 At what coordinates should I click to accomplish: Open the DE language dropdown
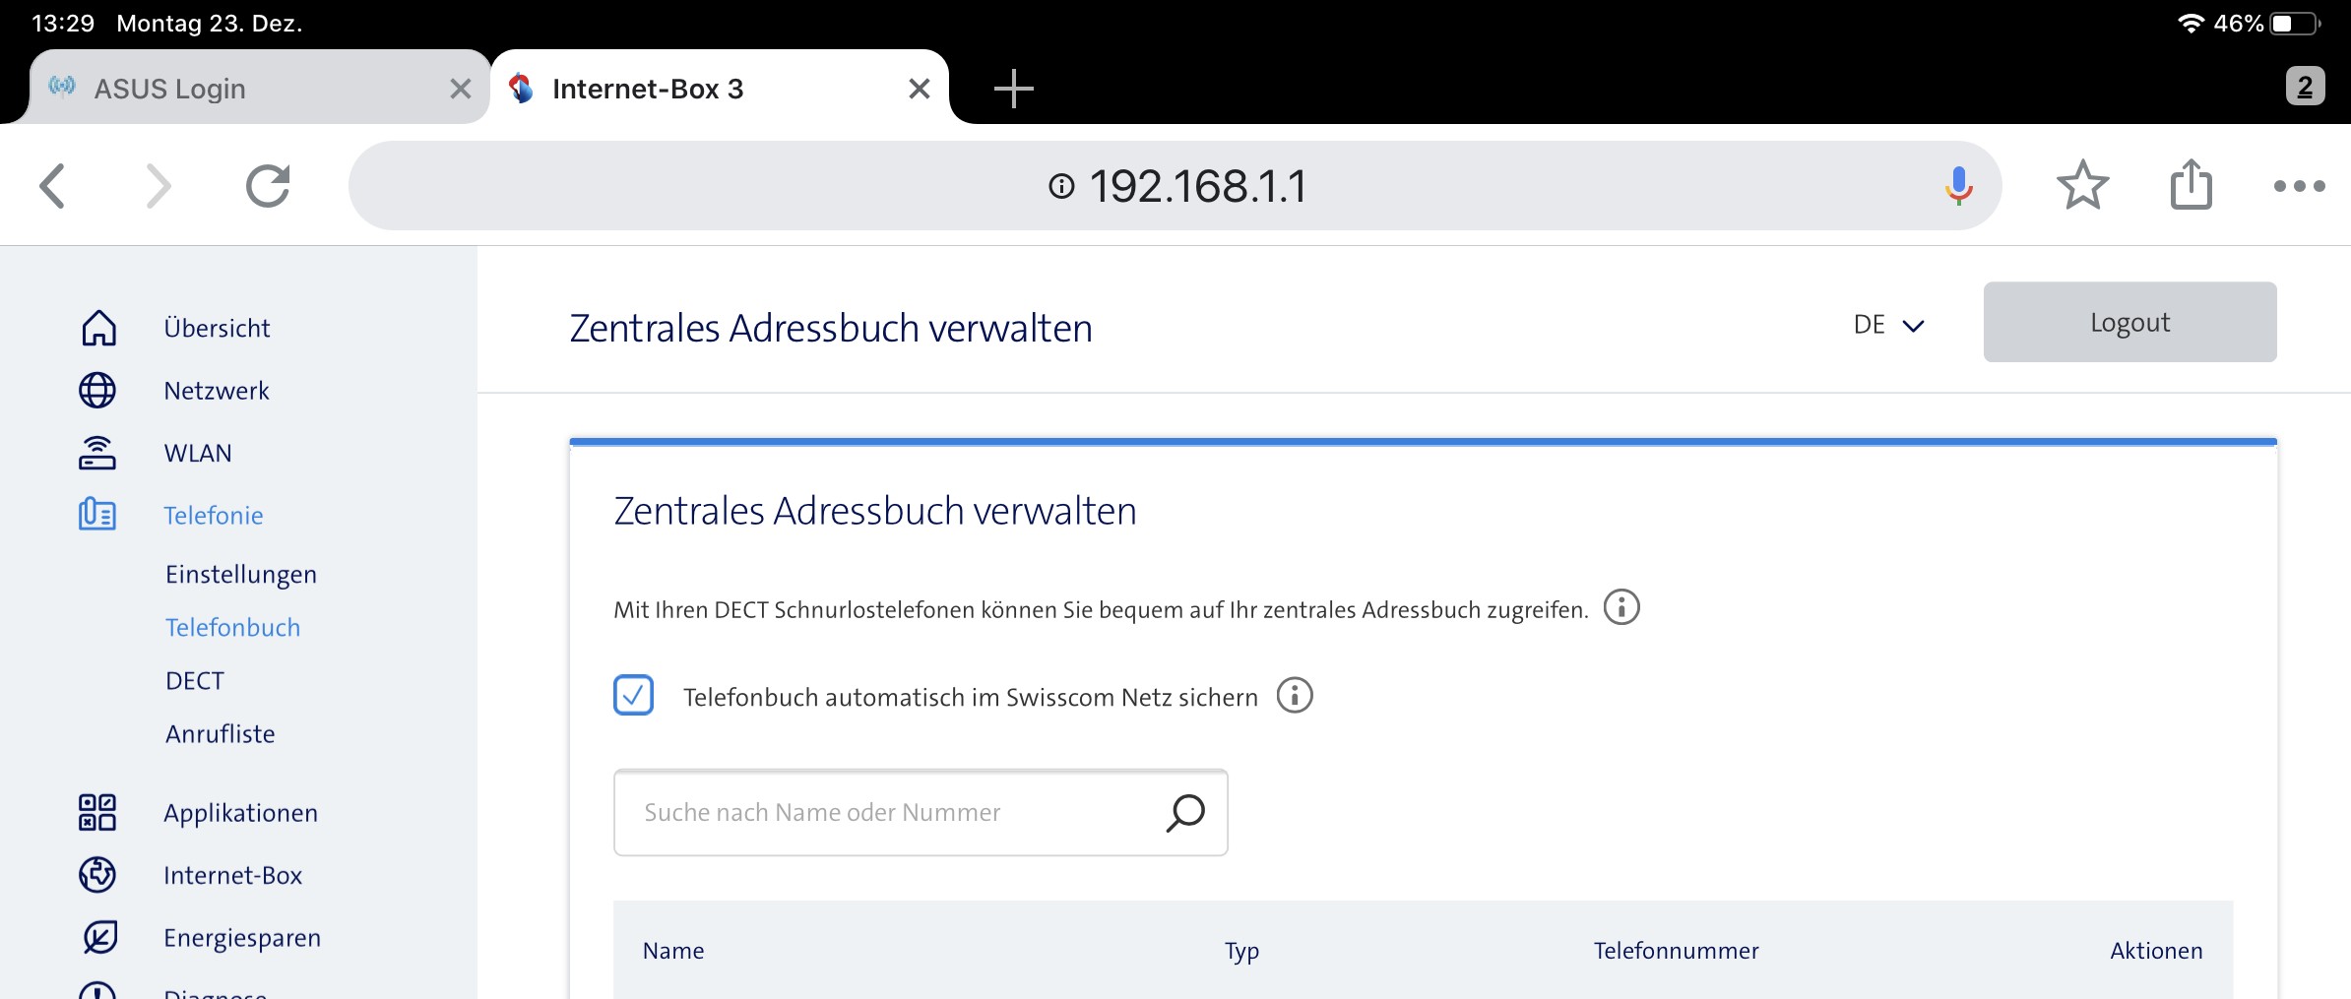[1888, 325]
